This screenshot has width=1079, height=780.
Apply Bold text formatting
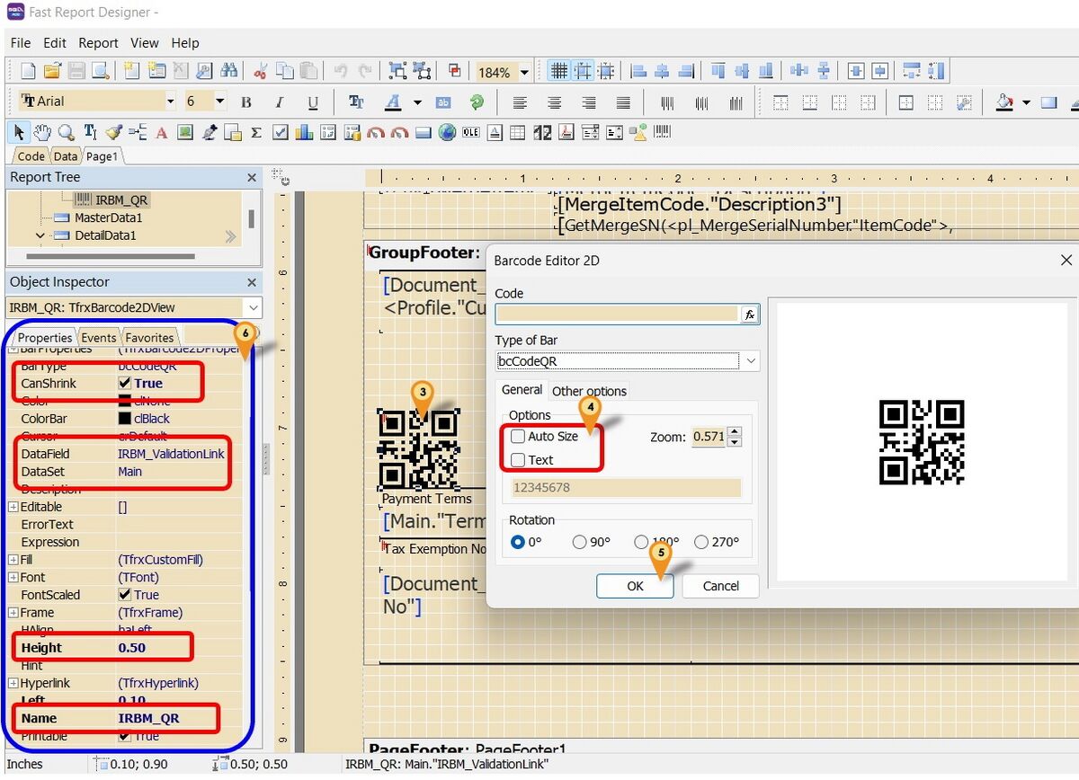tap(245, 102)
